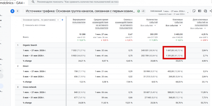Share this report via share icon
Viewport: 212px width, 106px height.
click(211, 11)
